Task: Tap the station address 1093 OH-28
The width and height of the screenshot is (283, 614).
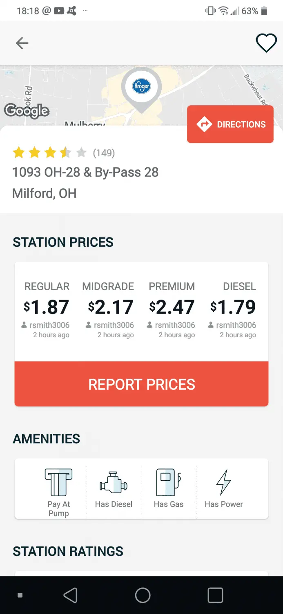Action: coord(85,172)
